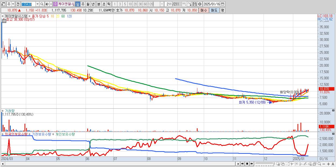Select the 120 interval button

point(150,4)
